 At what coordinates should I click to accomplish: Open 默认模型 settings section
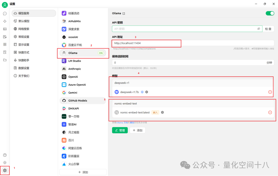click(x=34, y=21)
